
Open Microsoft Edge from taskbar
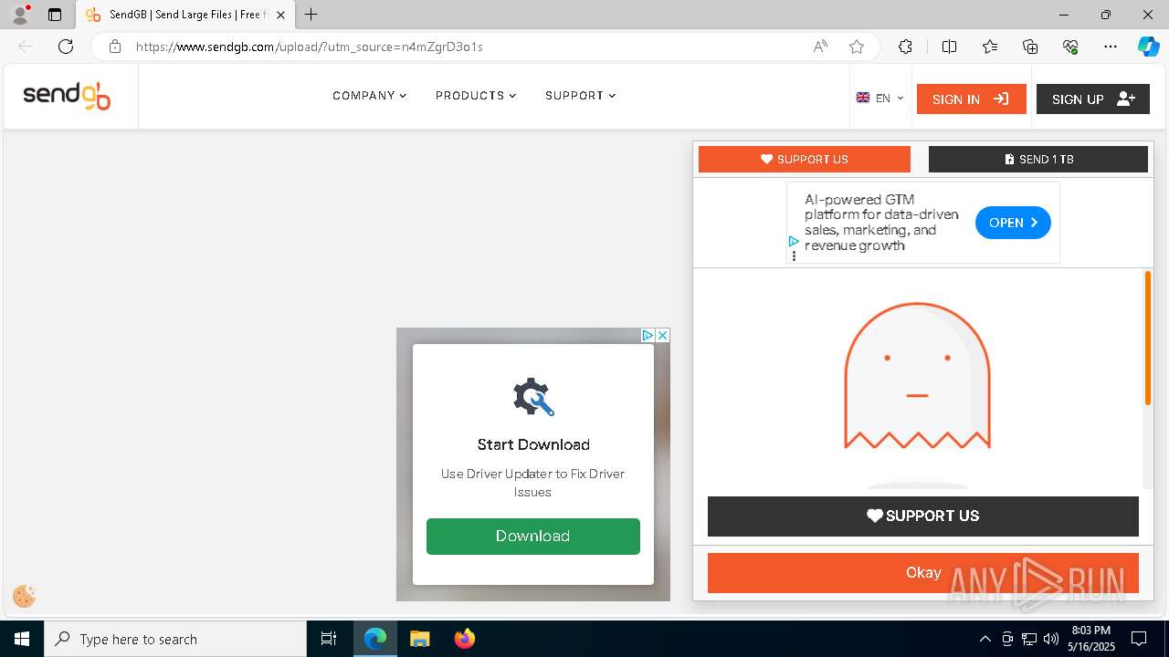(x=375, y=639)
